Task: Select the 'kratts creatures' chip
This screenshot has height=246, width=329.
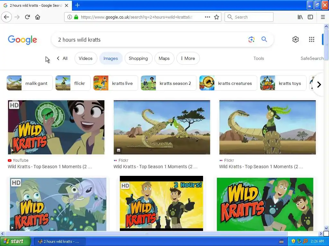Action: (228, 83)
